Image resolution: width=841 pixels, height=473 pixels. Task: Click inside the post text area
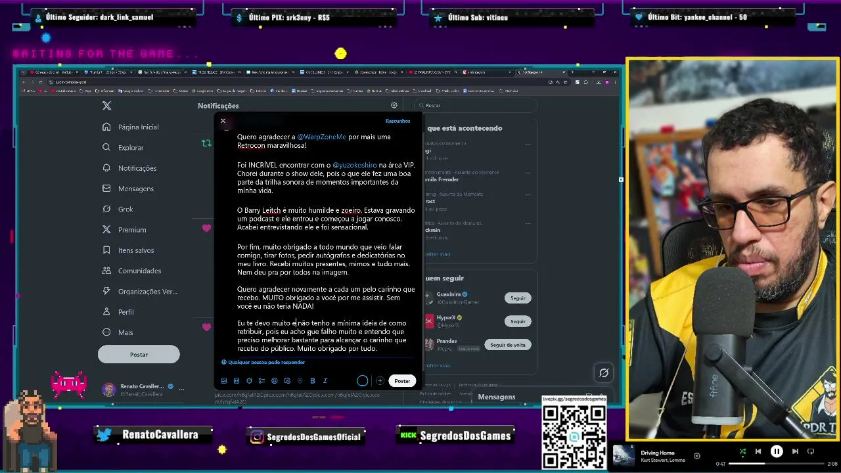pos(326,242)
